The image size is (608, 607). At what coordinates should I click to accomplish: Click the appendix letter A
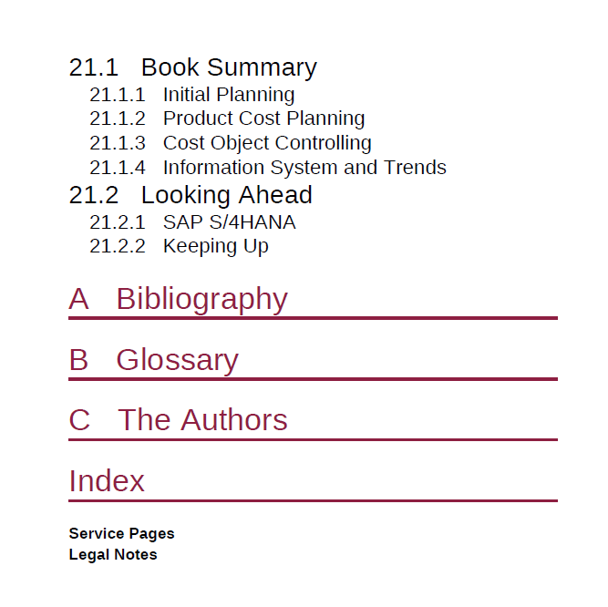[x=78, y=299]
